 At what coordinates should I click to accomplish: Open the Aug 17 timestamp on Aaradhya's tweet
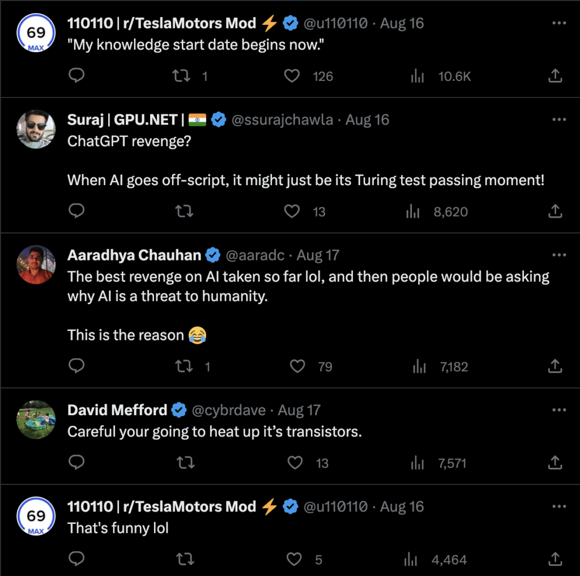pyautogui.click(x=318, y=255)
